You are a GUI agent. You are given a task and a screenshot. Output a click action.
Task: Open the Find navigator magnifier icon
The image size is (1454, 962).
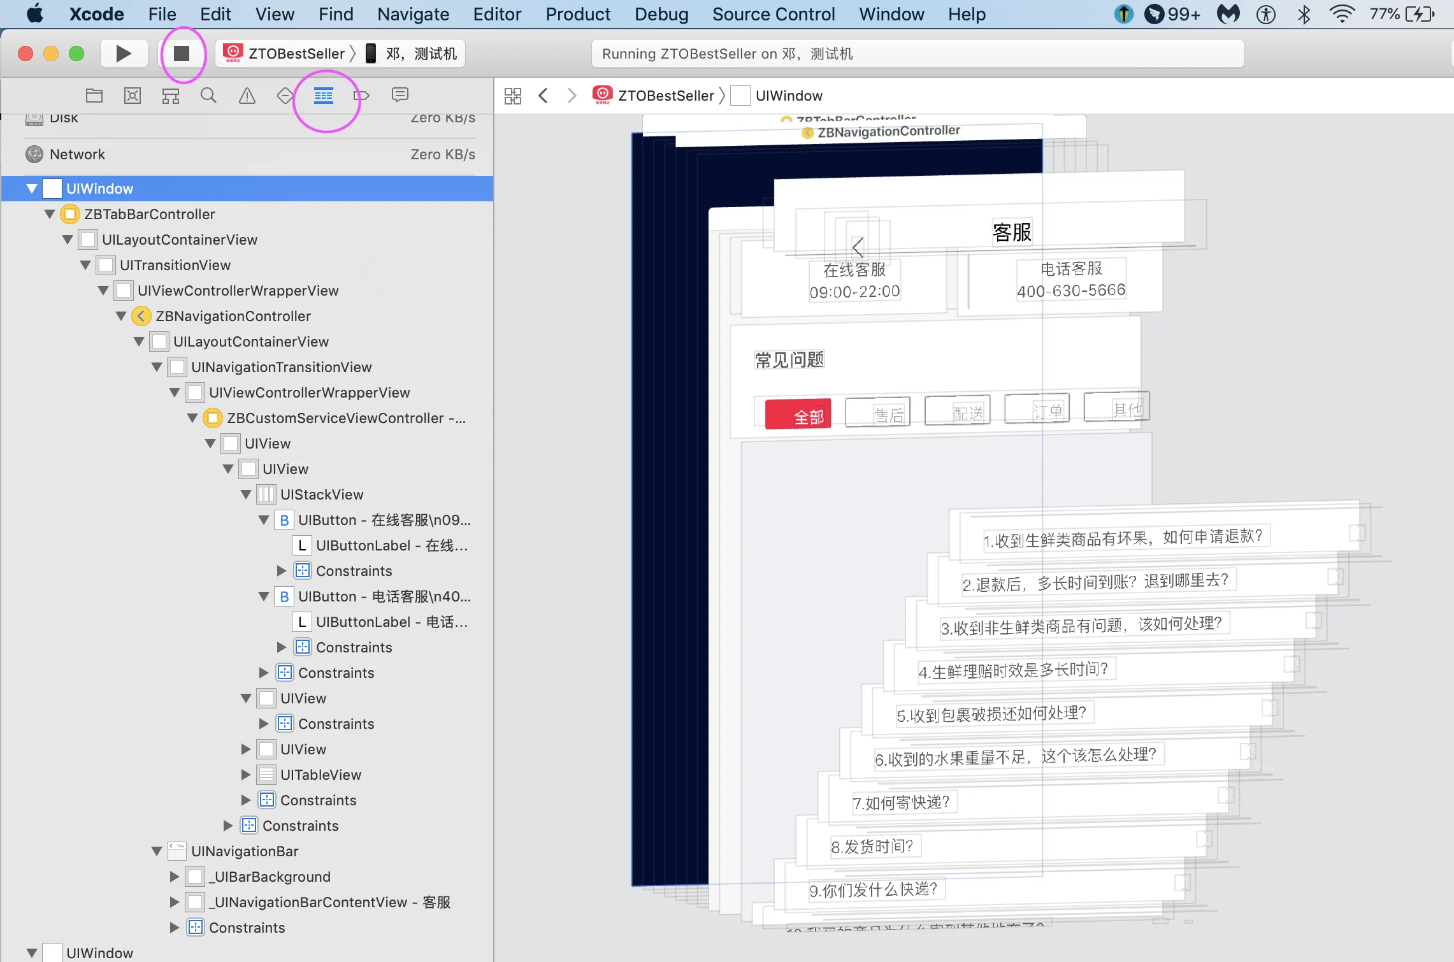pyautogui.click(x=208, y=96)
